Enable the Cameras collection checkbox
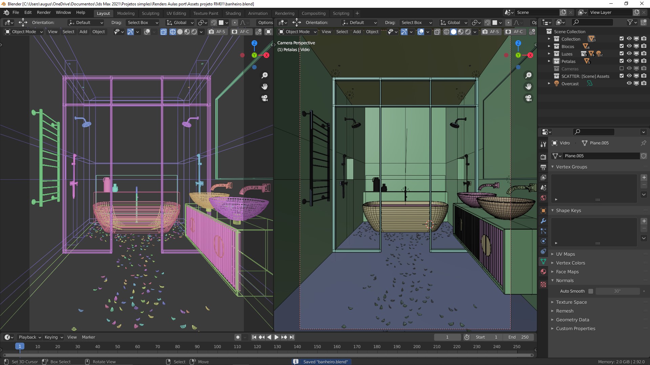This screenshot has width=650, height=365. 622,69
